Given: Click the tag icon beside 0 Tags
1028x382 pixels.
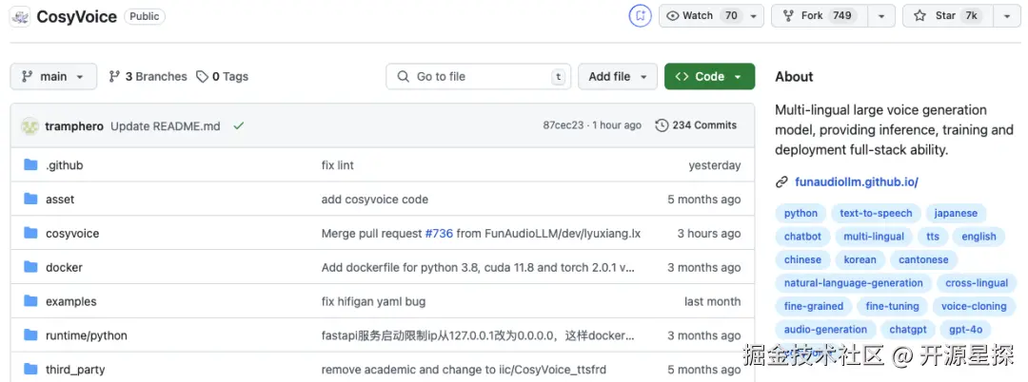Looking at the screenshot, I should [202, 77].
